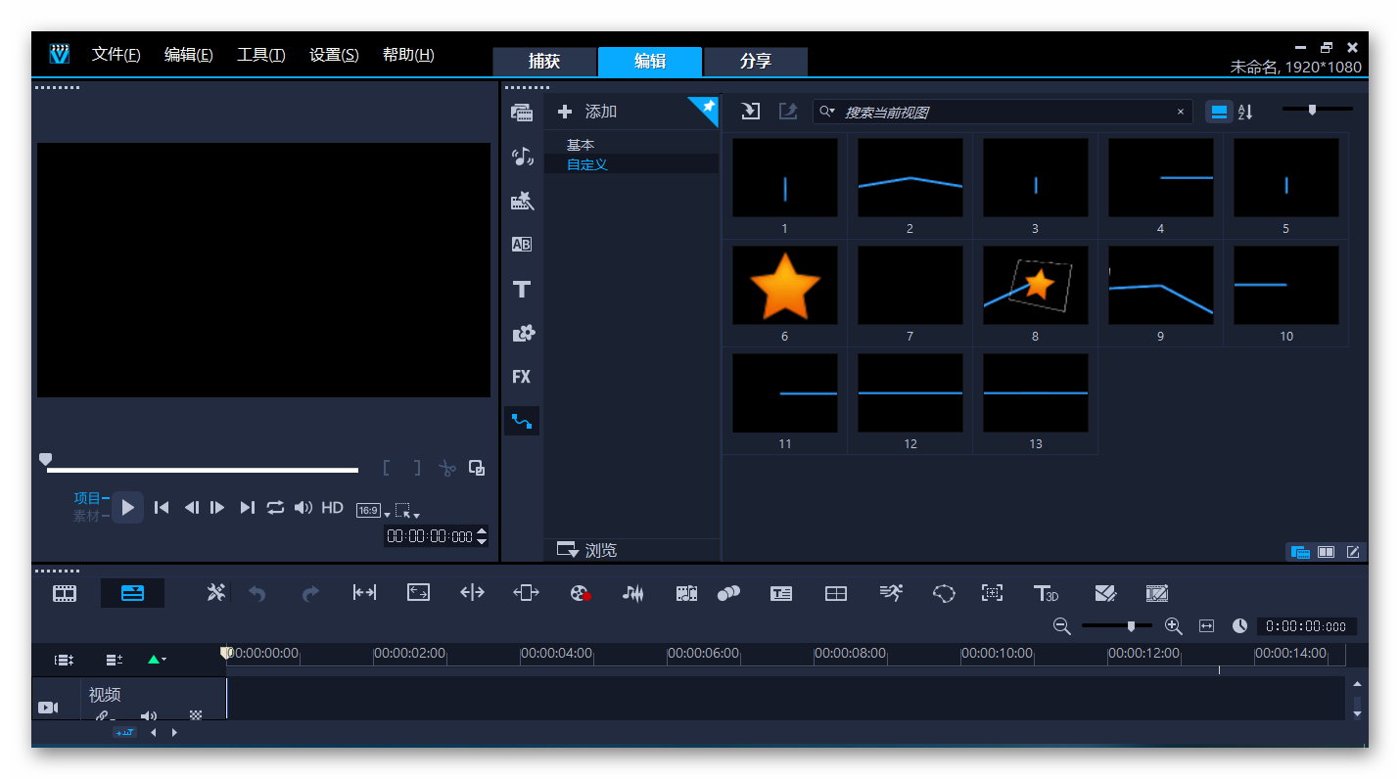
Task: Mute the video track speaker icon
Action: [148, 715]
